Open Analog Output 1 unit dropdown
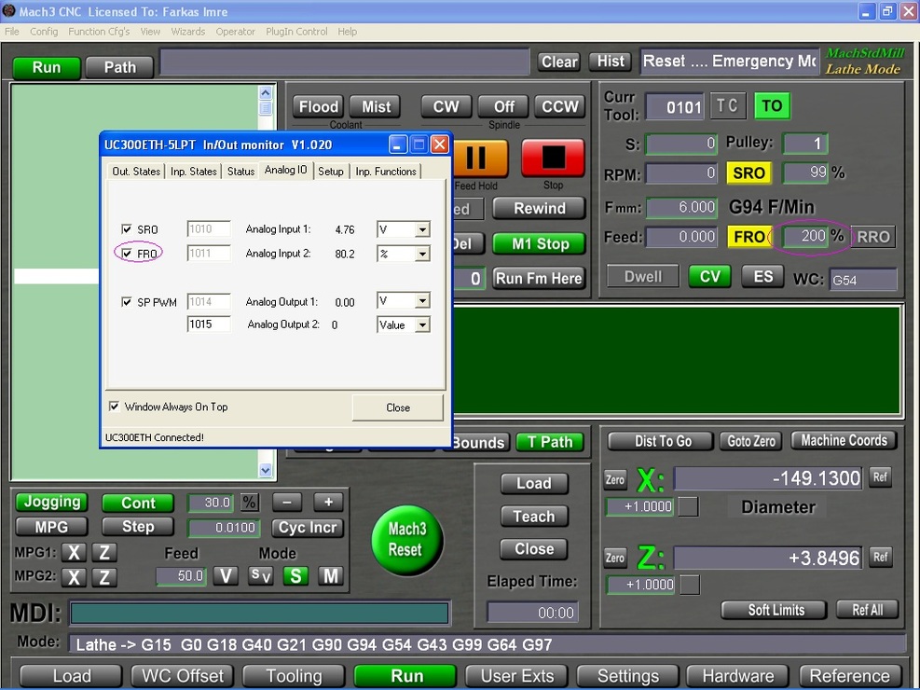The image size is (920, 690). coord(422,301)
